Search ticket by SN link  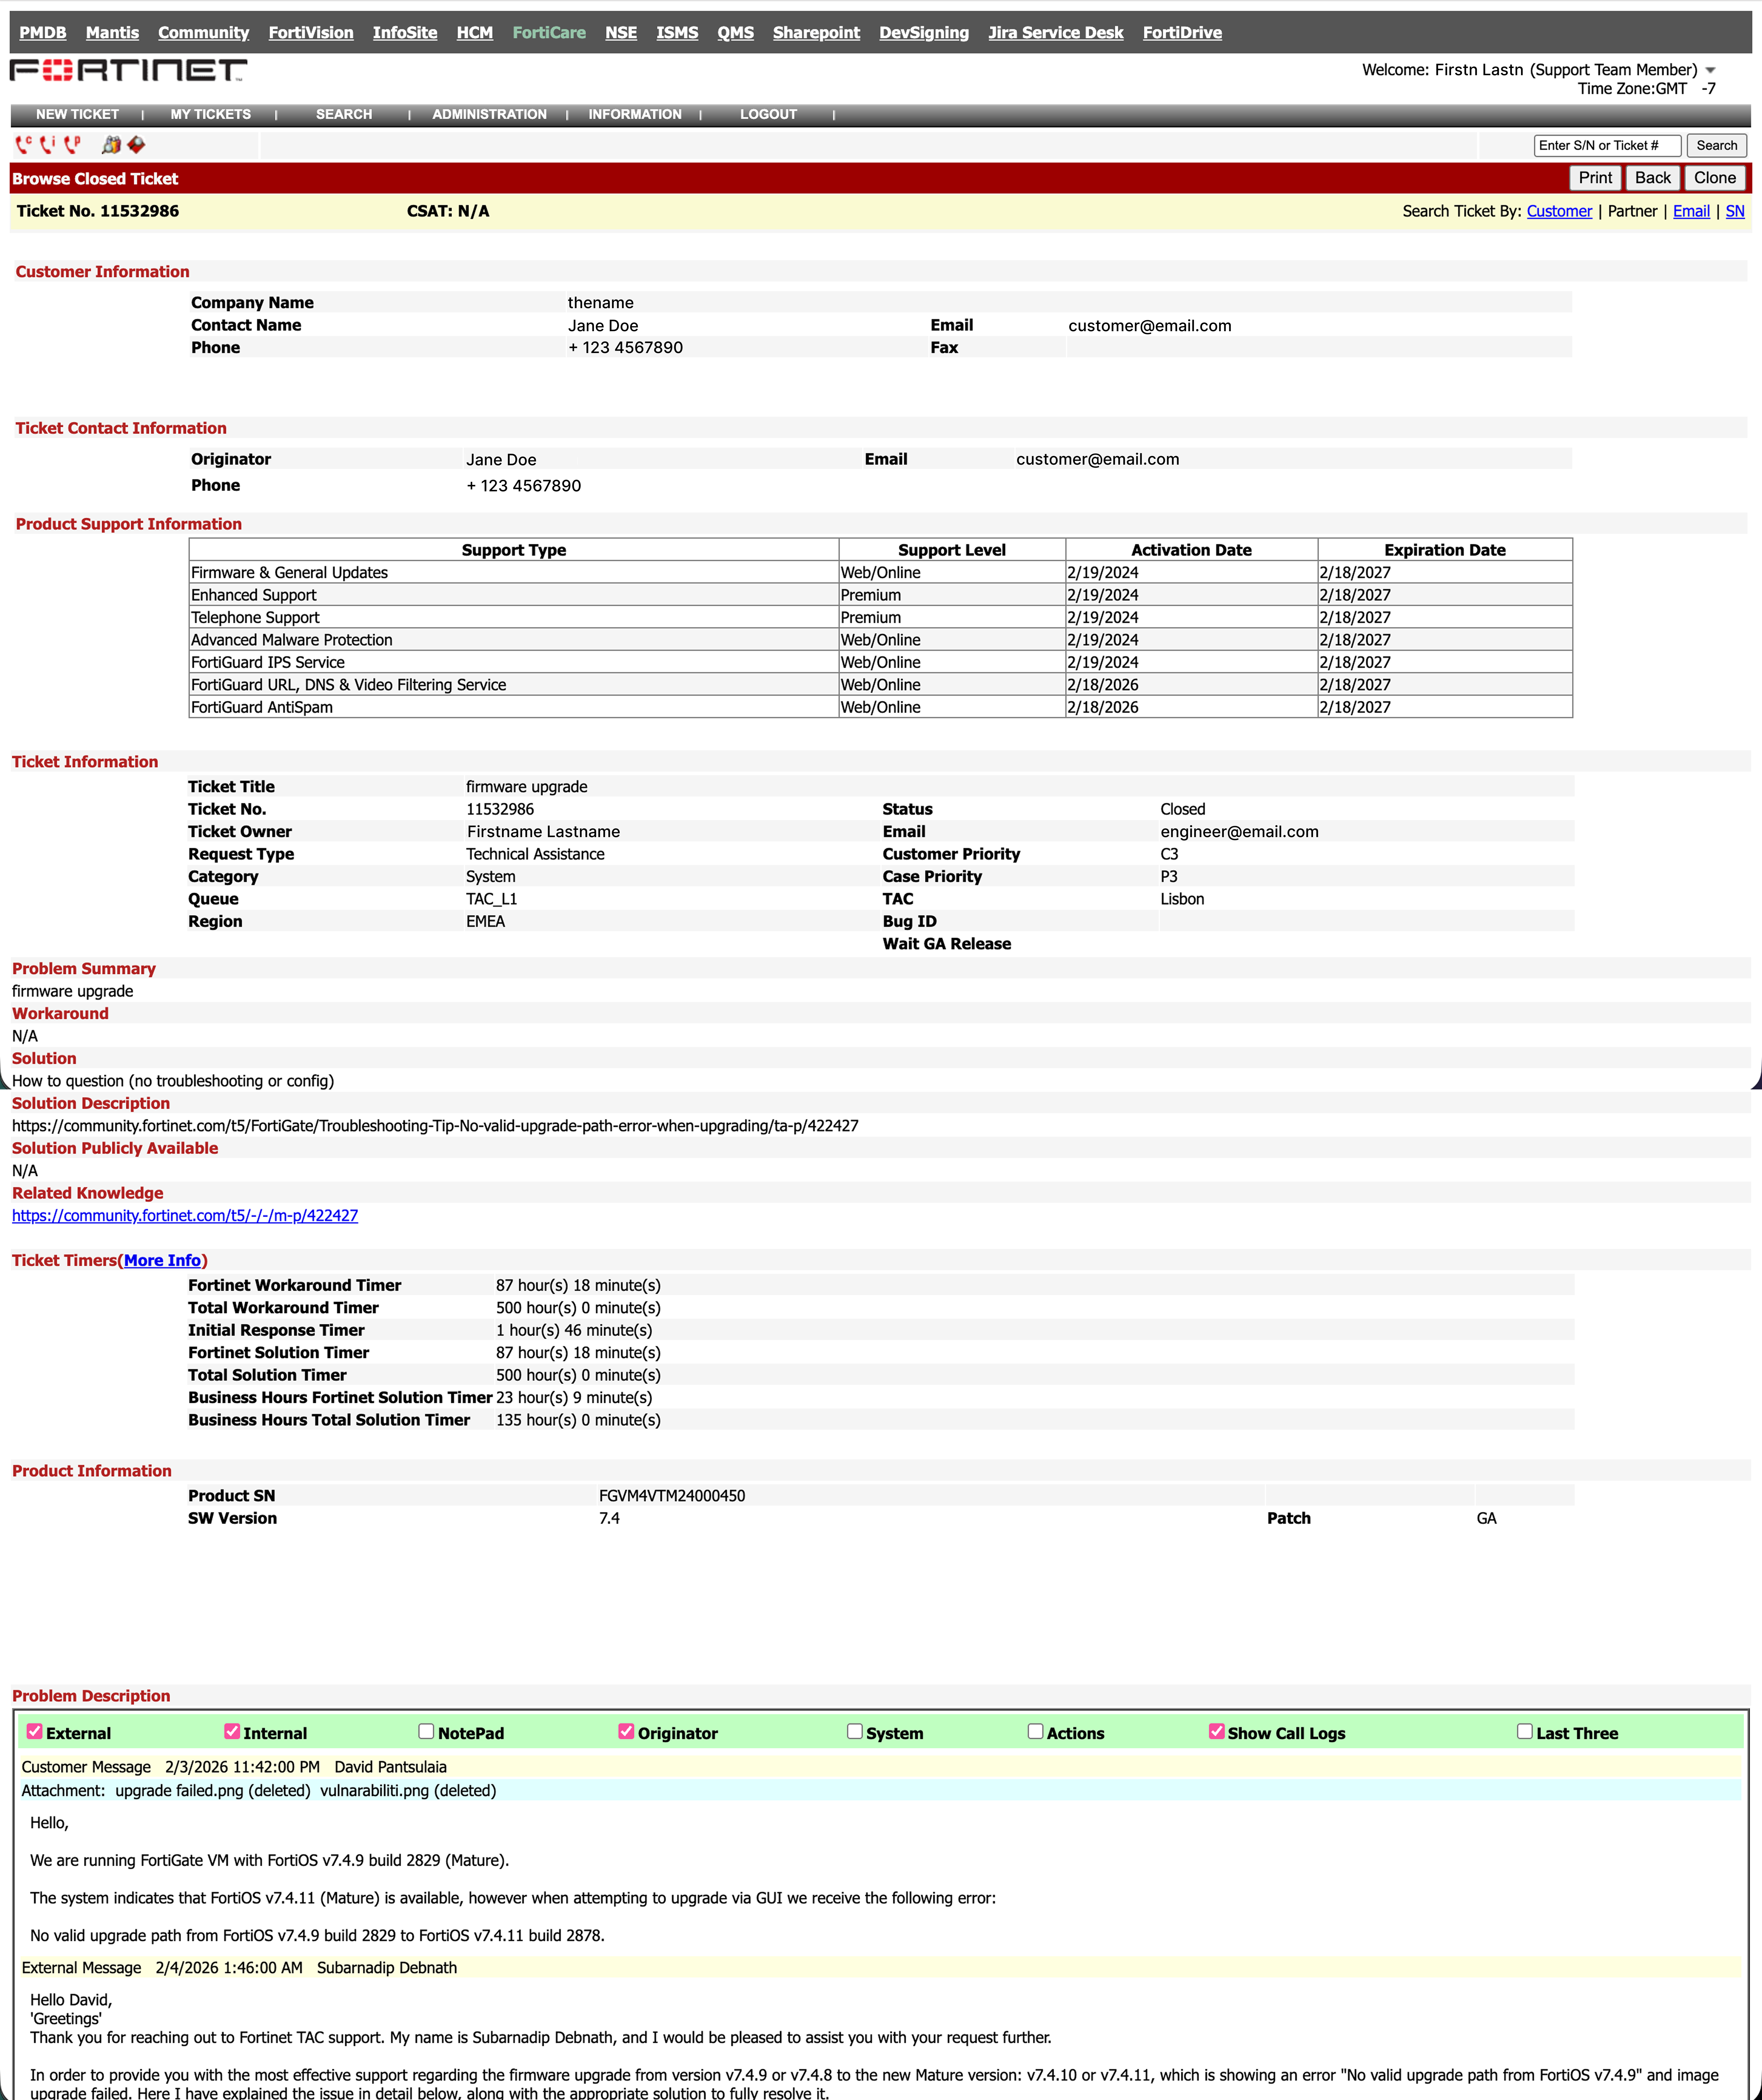(x=1735, y=211)
